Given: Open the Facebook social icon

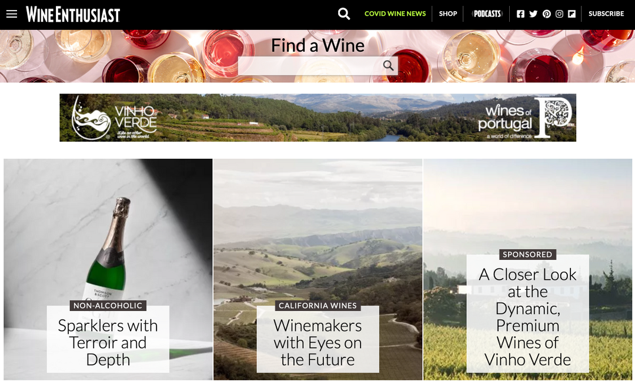Looking at the screenshot, I should [x=520, y=14].
